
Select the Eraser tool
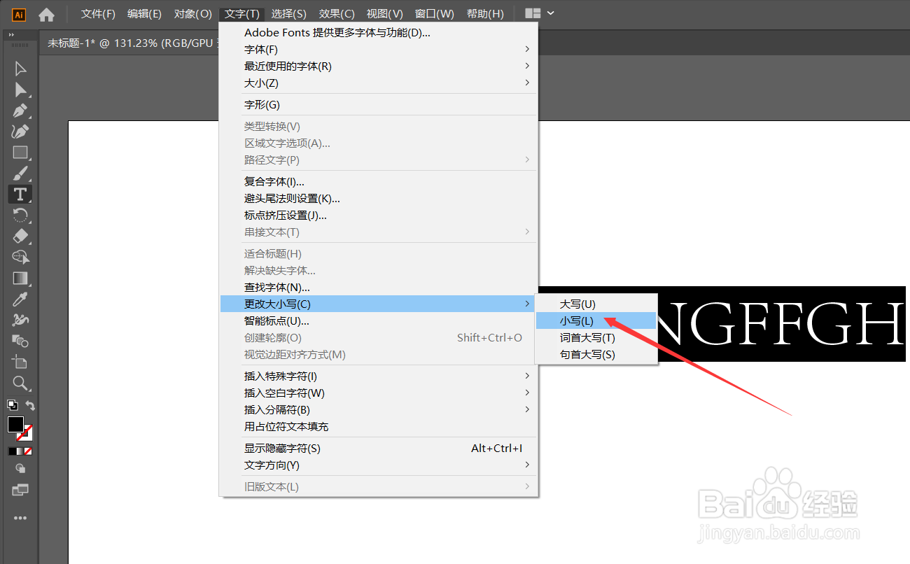coord(20,237)
